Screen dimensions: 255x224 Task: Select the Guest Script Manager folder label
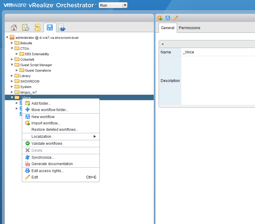click(36, 65)
